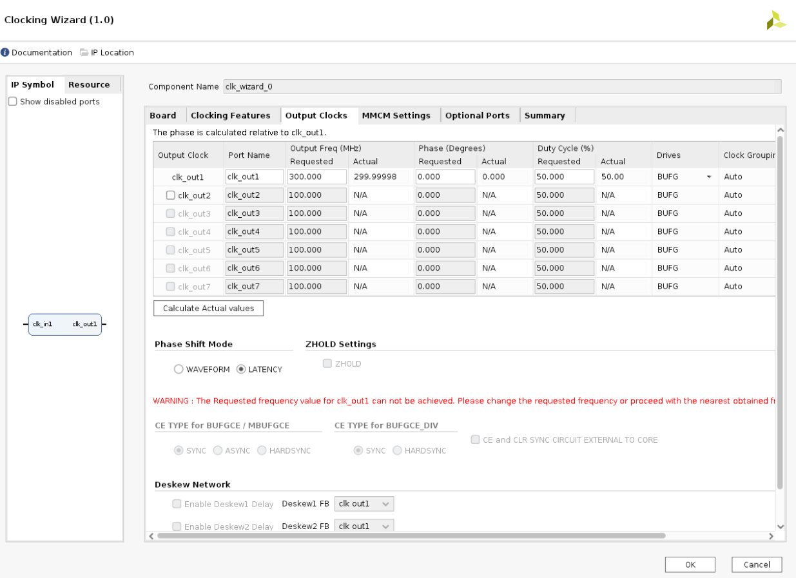796x578 pixels.
Task: Click the clk_wizard IP symbol block
Action: [64, 324]
